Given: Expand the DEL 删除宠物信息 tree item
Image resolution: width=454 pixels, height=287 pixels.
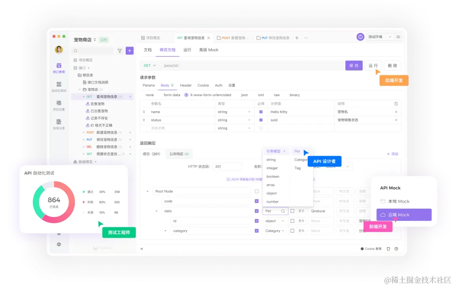Looking at the screenshot, I should (x=84, y=147).
